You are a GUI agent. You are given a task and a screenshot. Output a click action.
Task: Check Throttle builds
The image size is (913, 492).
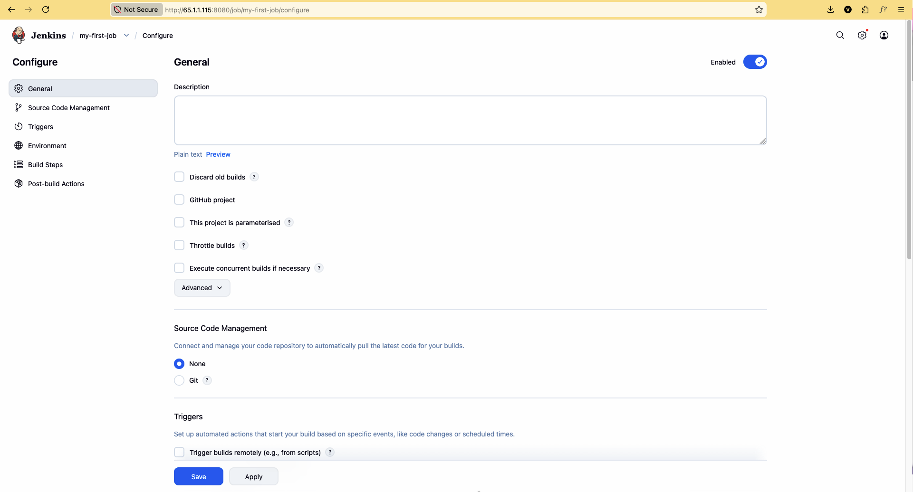(179, 245)
